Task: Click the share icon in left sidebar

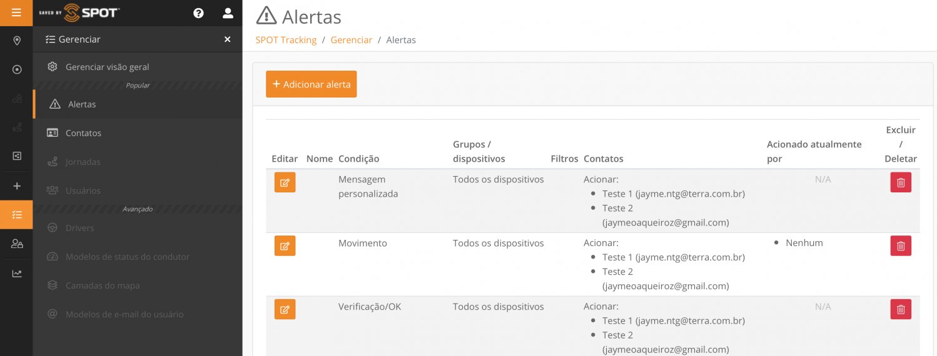Action: tap(17, 156)
